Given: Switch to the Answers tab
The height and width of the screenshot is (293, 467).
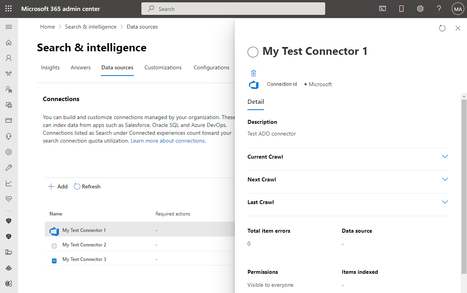Looking at the screenshot, I should pos(81,67).
